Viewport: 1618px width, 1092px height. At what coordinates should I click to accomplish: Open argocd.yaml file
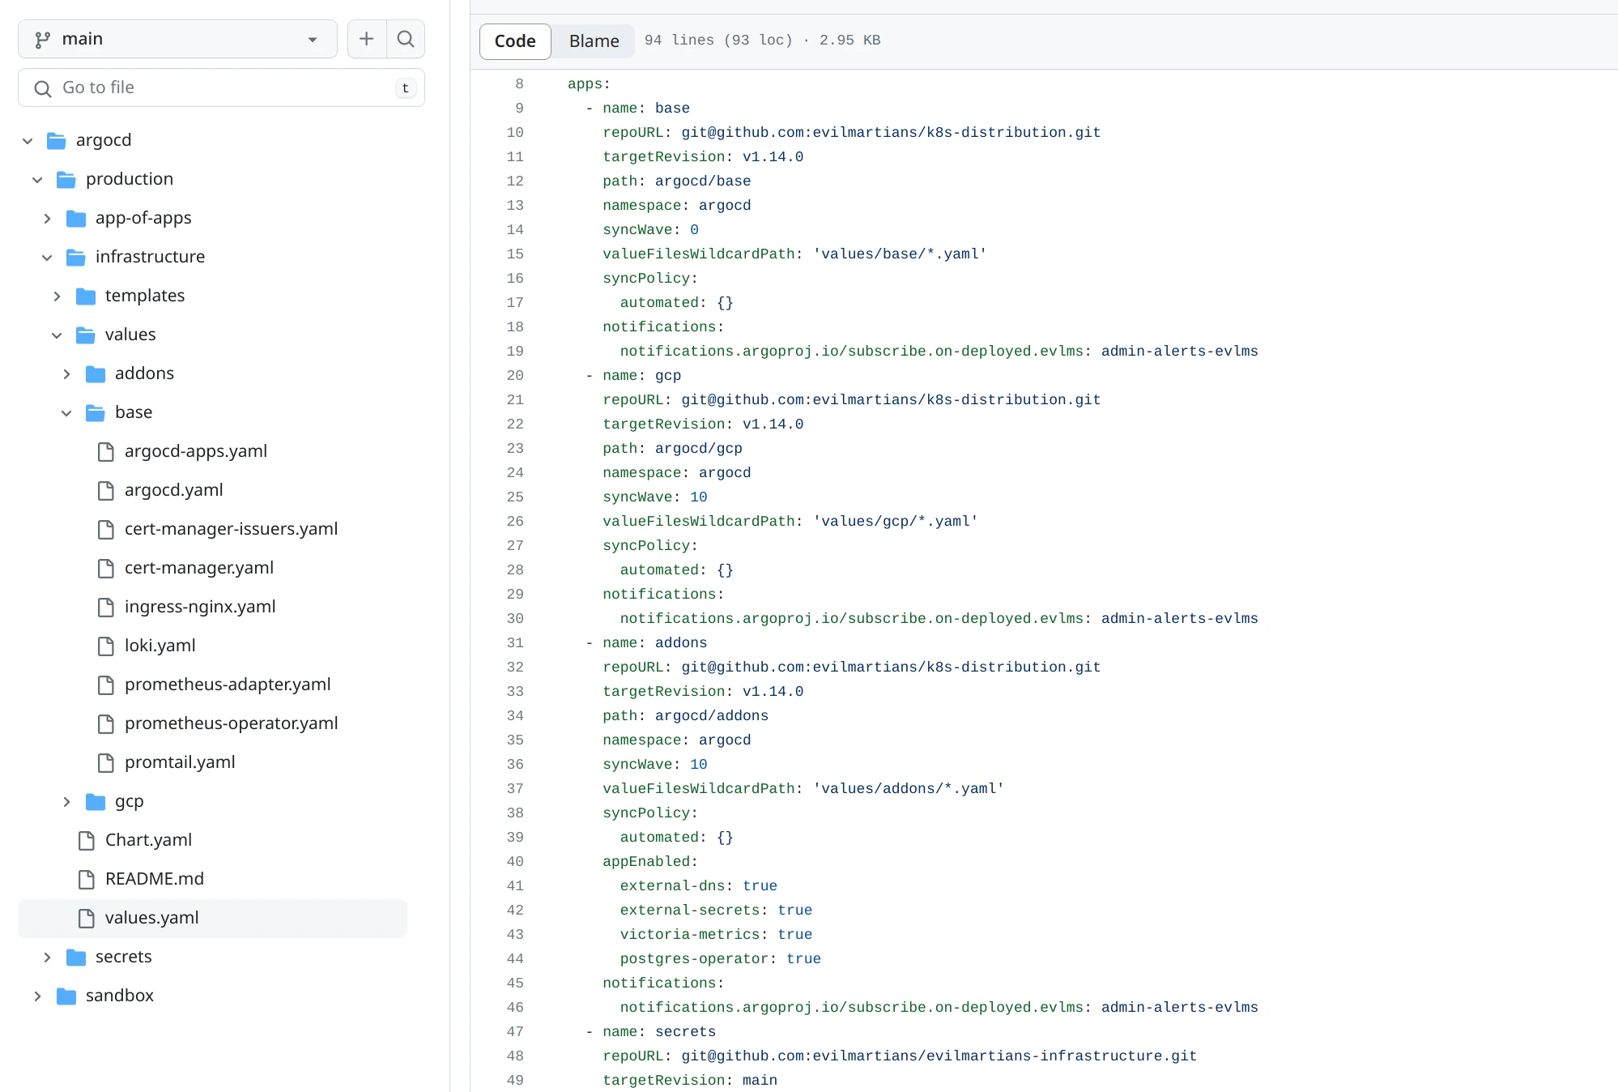174,490
